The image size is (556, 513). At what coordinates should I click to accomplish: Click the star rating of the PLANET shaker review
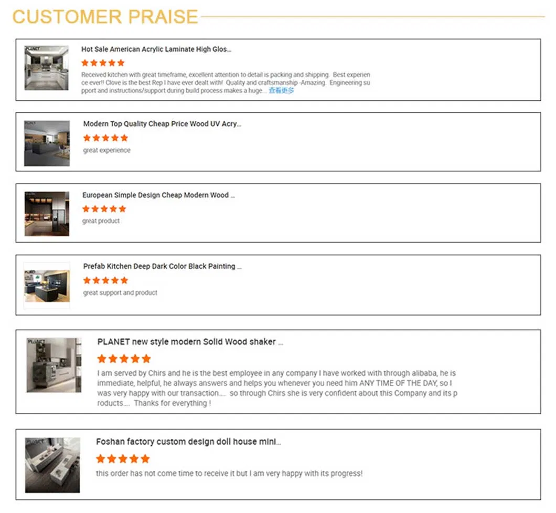(x=124, y=359)
